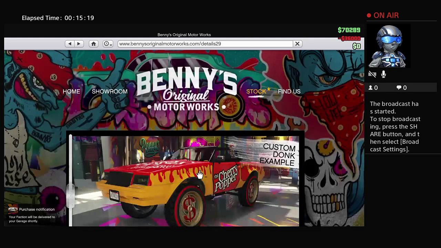This screenshot has width=441, height=248.
Task: Click the -$36000 purchase deduction amount
Action: tap(350, 39)
